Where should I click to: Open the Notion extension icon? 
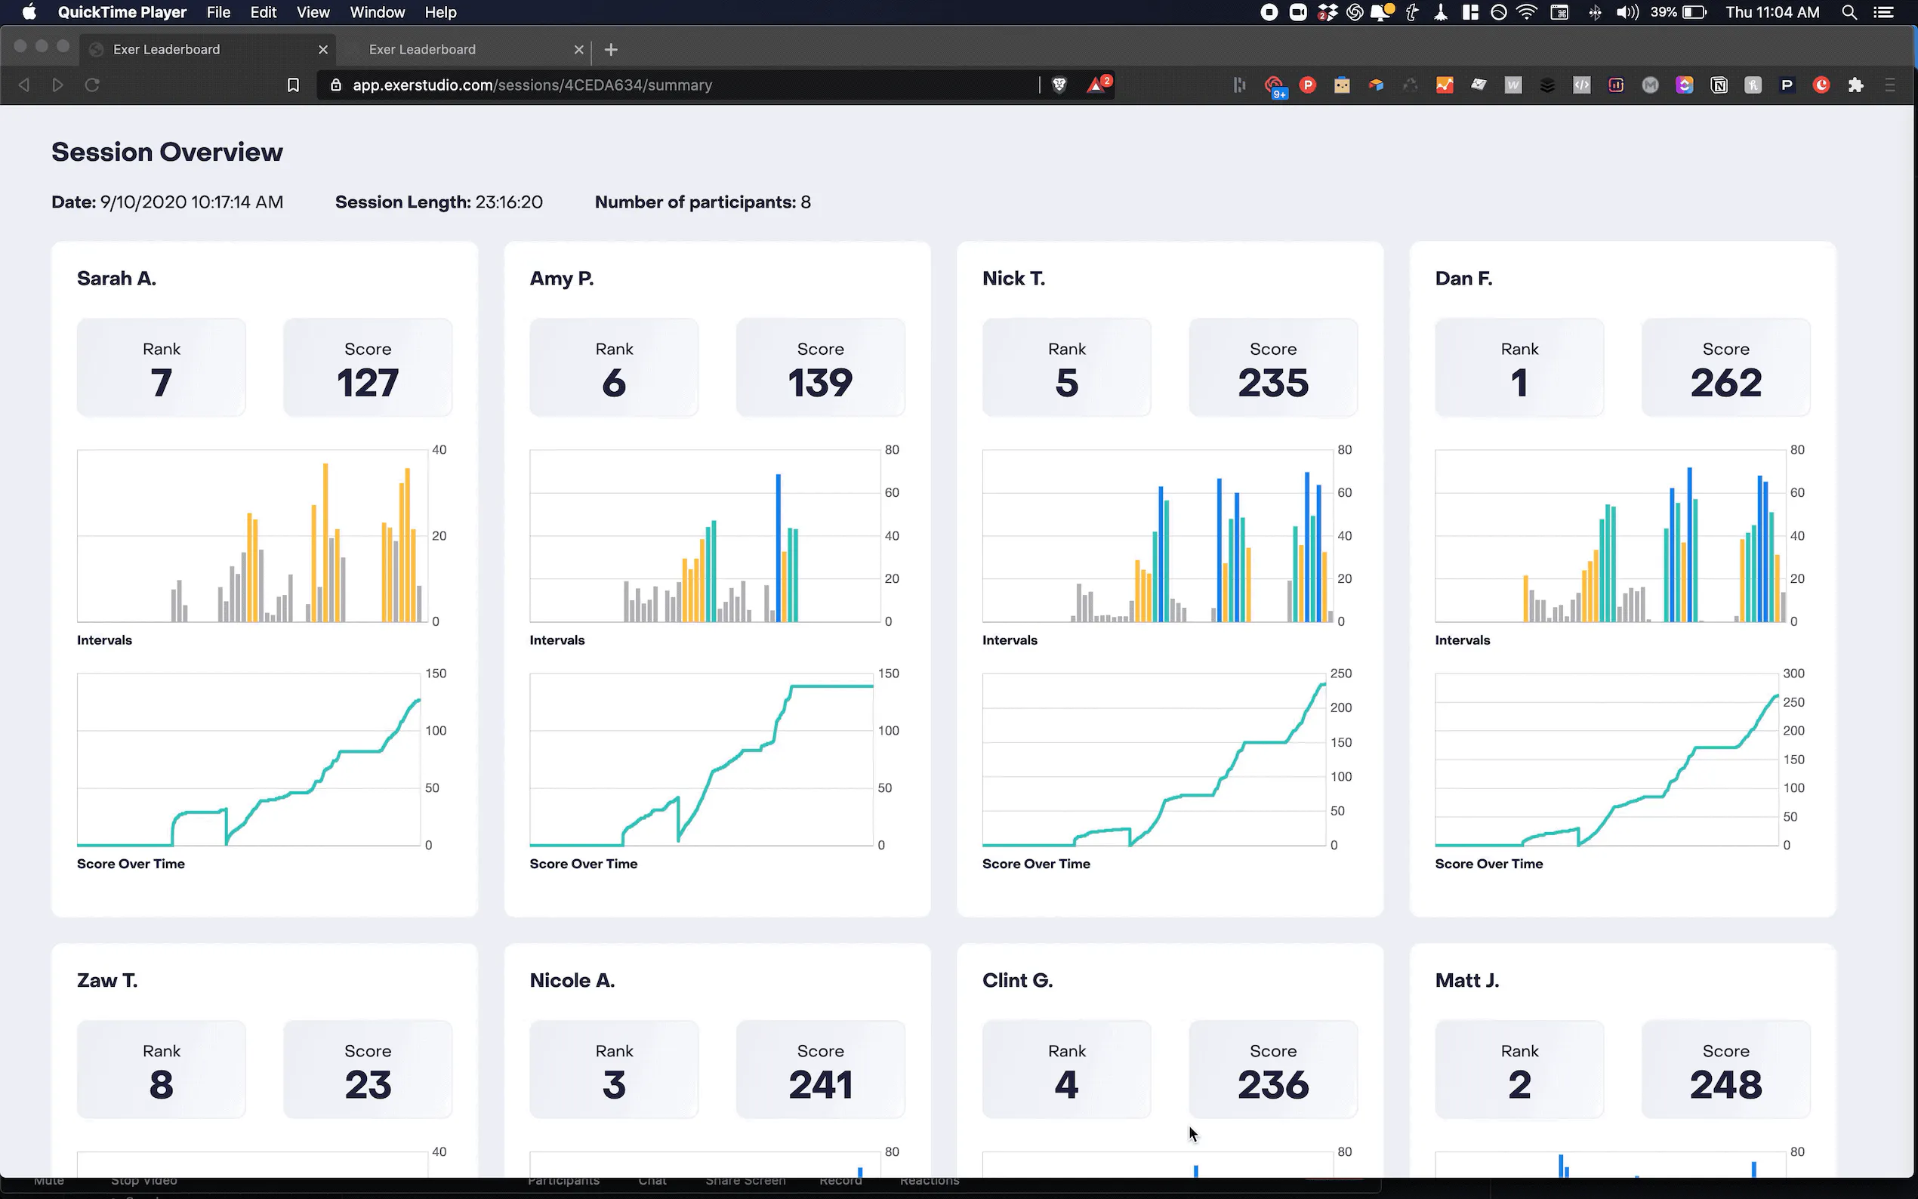tap(1719, 85)
